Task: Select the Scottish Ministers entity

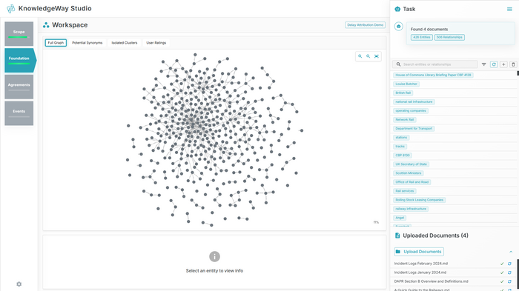Action: tap(409, 173)
